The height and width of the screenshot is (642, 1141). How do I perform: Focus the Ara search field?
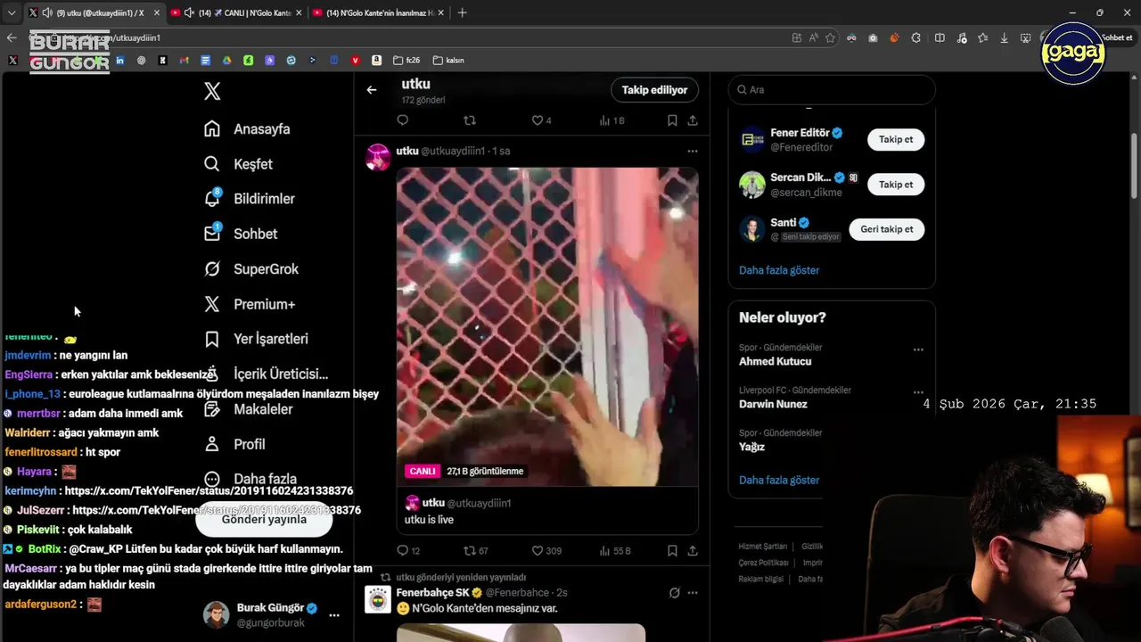[x=832, y=90]
